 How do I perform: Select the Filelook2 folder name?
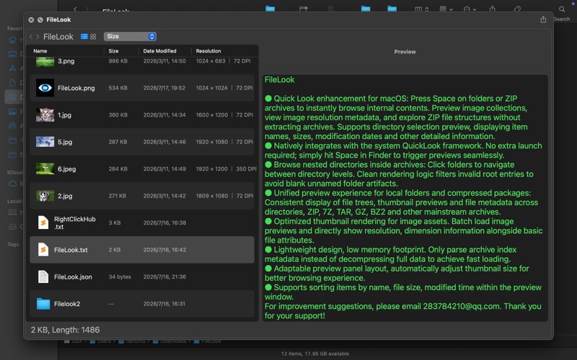tap(67, 304)
